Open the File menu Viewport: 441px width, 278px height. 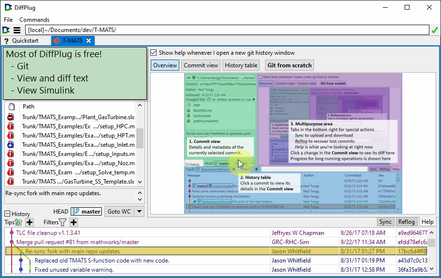coord(8,20)
